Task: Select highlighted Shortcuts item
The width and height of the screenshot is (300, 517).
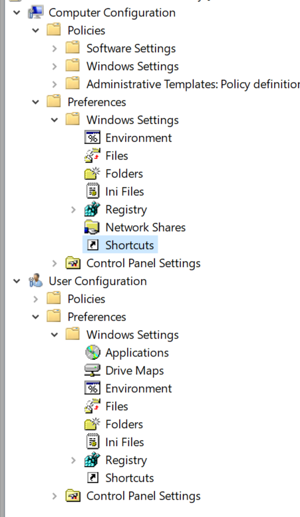Action: click(129, 245)
